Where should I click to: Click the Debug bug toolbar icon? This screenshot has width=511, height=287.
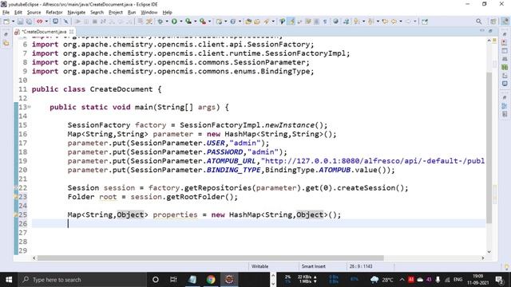[160, 22]
